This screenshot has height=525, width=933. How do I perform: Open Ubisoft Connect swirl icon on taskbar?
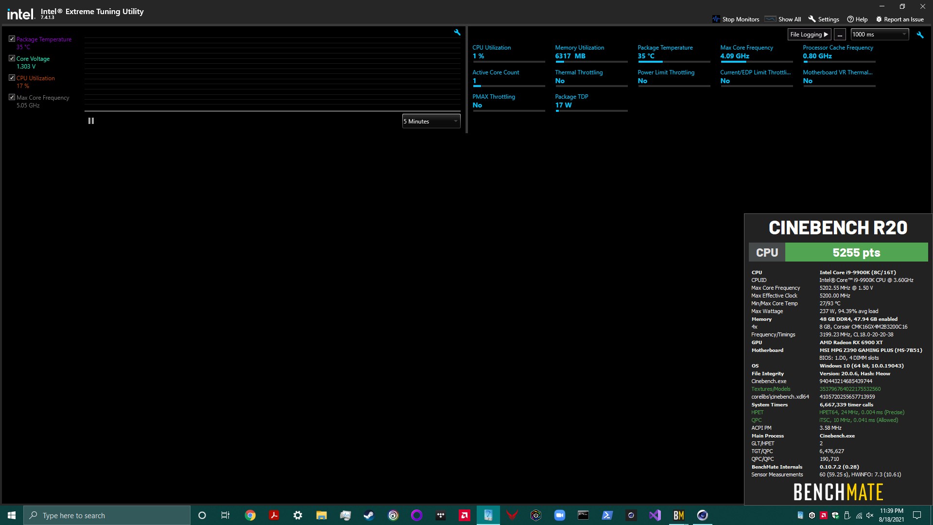click(393, 515)
